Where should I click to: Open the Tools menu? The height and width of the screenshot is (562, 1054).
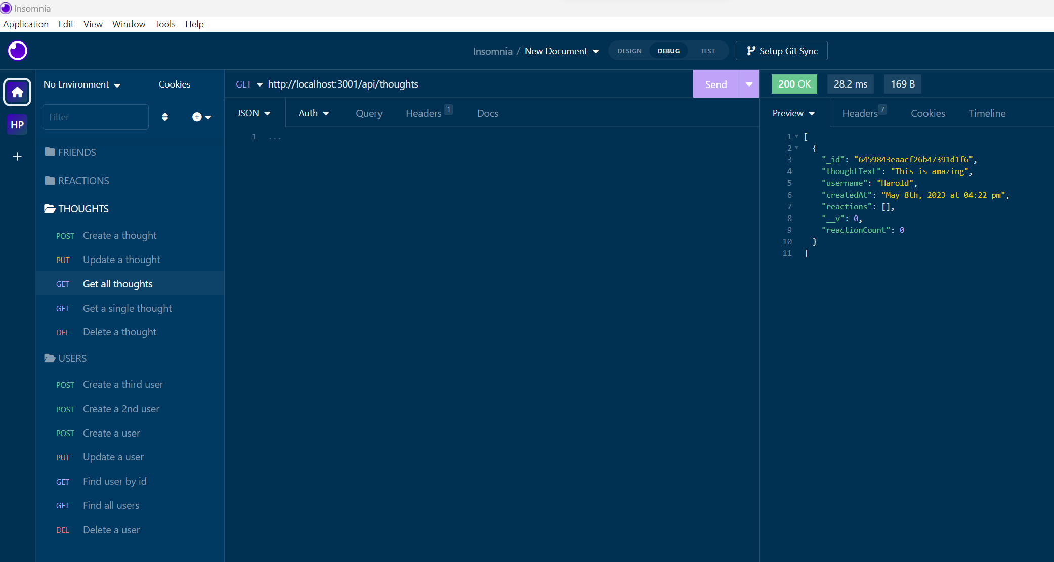click(x=165, y=24)
